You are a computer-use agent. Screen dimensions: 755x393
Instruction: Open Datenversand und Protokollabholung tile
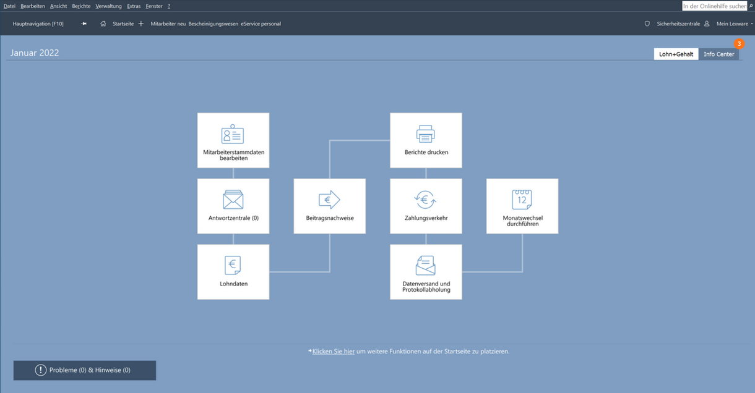[426, 272]
